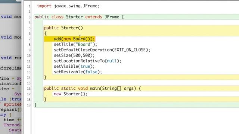The width and height of the screenshot is (239, 134).
Task: Click the 'add(new Board());' statement
Action: click(x=74, y=39)
